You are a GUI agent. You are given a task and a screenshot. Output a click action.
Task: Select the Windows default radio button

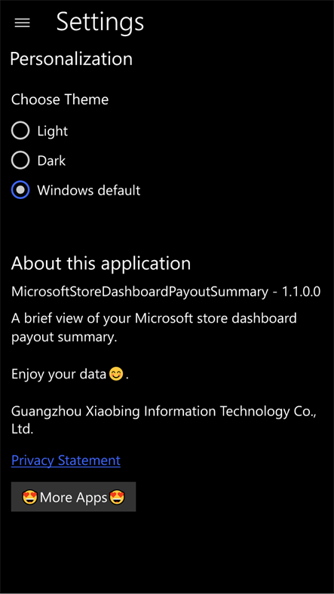click(20, 190)
